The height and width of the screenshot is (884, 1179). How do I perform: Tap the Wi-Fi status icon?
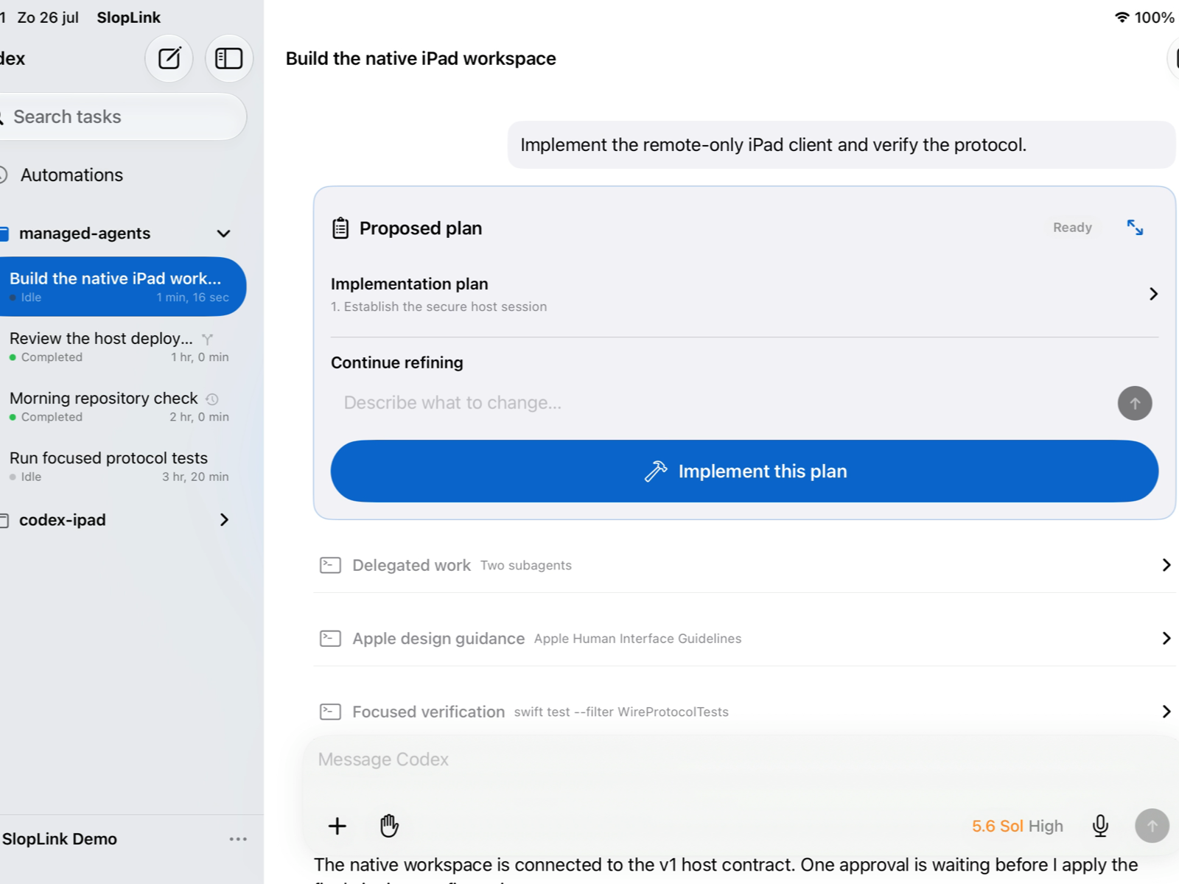pyautogui.click(x=1122, y=17)
